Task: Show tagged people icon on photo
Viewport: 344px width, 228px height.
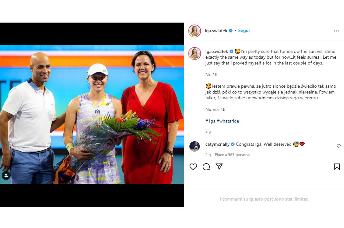Action: click(6, 175)
